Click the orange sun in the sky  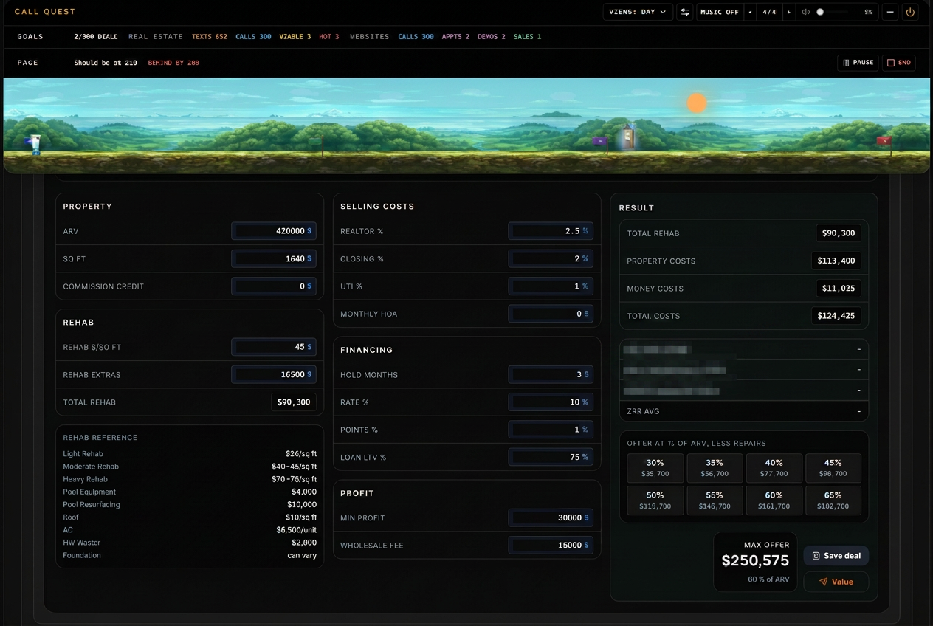tap(696, 103)
